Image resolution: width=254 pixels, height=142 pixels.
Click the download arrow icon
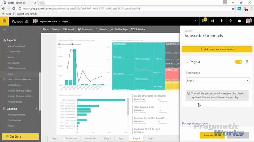point(221,21)
